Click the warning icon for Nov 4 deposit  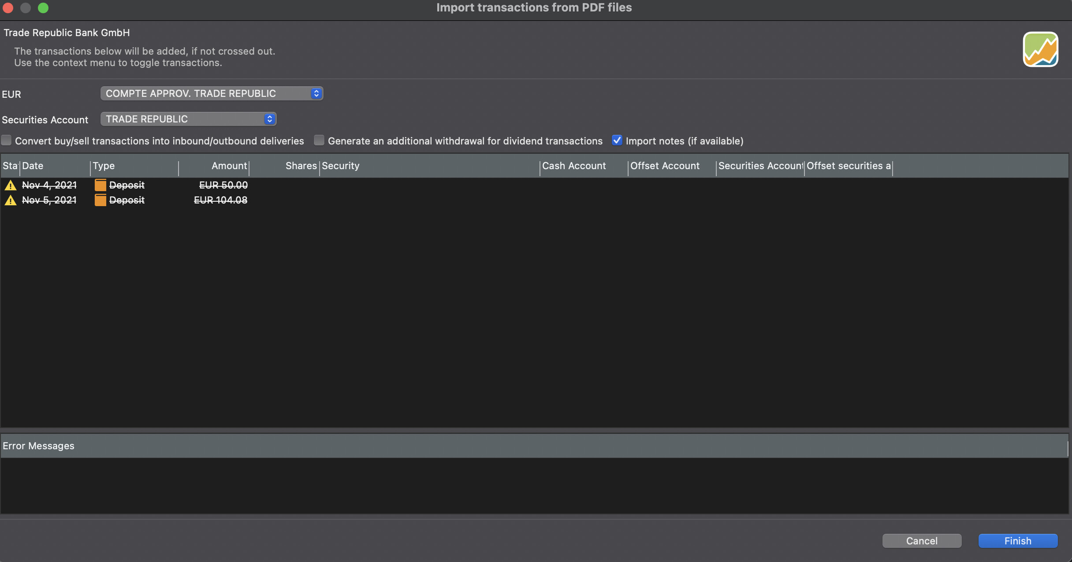point(10,185)
